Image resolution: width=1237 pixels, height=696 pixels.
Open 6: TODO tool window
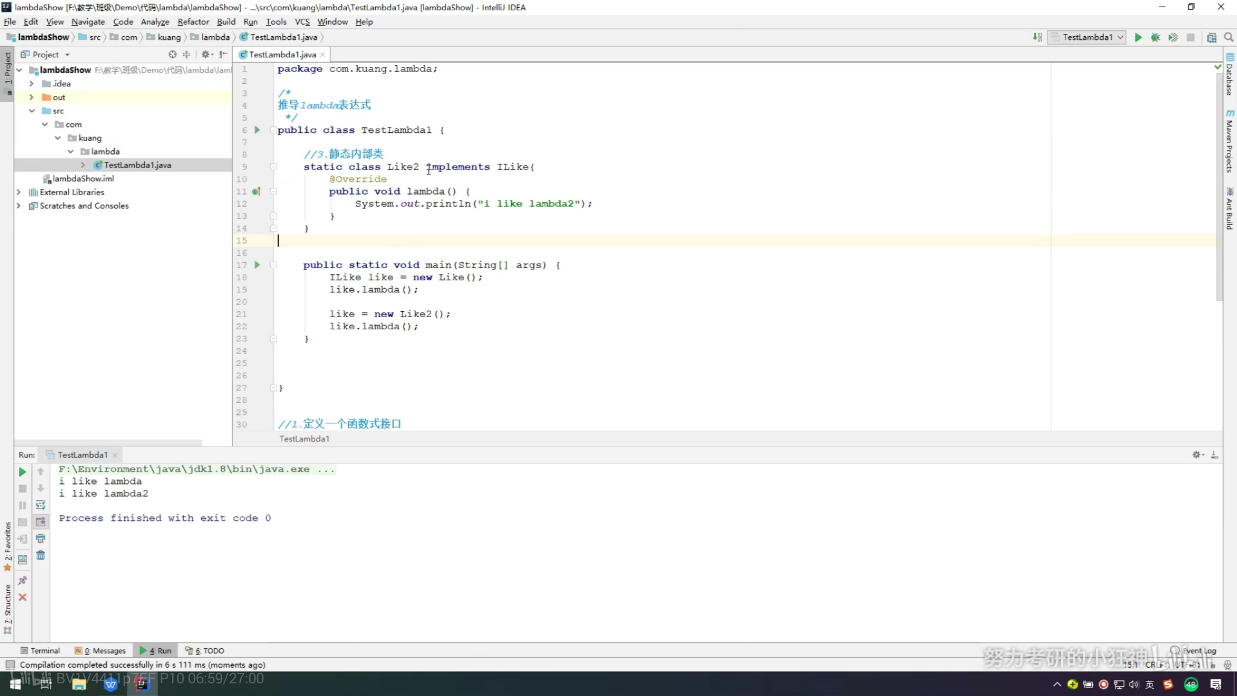[x=205, y=651]
